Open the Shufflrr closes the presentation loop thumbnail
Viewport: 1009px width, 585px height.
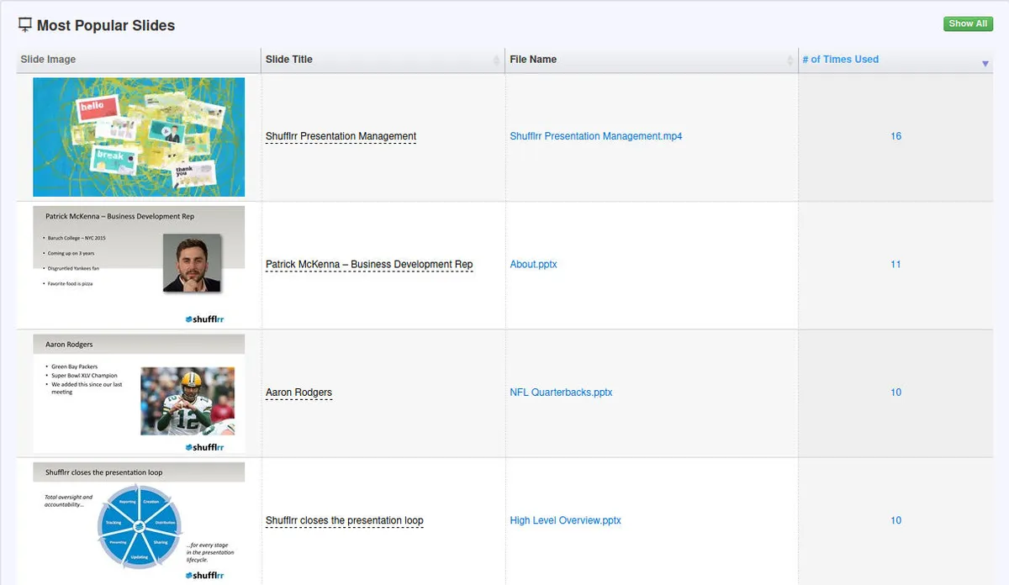pos(139,522)
